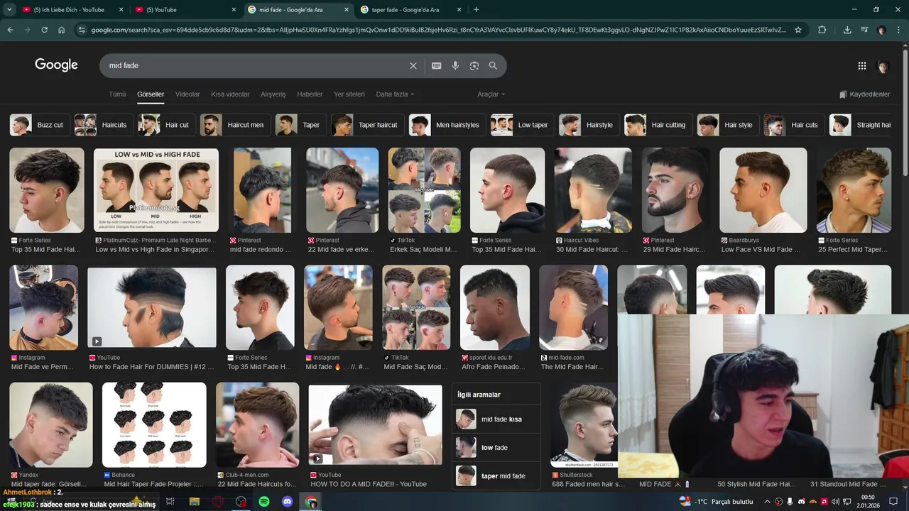This screenshot has height=511, width=909.
Task: Show hidden system tray icons chevron
Action: (x=767, y=502)
